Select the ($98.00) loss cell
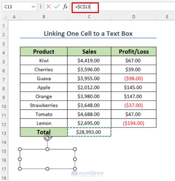Screen dimensions: 175x181 click(x=134, y=78)
